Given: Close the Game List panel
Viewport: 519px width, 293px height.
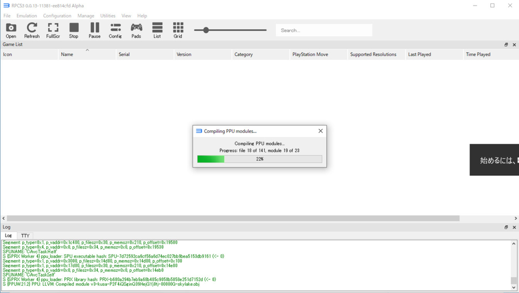Looking at the screenshot, I should tap(514, 45).
